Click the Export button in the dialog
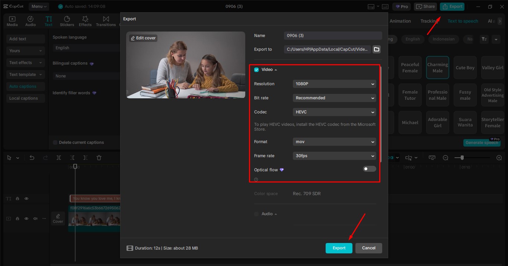Viewport: 508px width, 266px height. pos(339,248)
